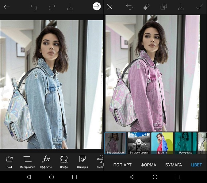Open the cutout scissors tool
This screenshot has width=207, height=183.
click(x=100, y=162)
